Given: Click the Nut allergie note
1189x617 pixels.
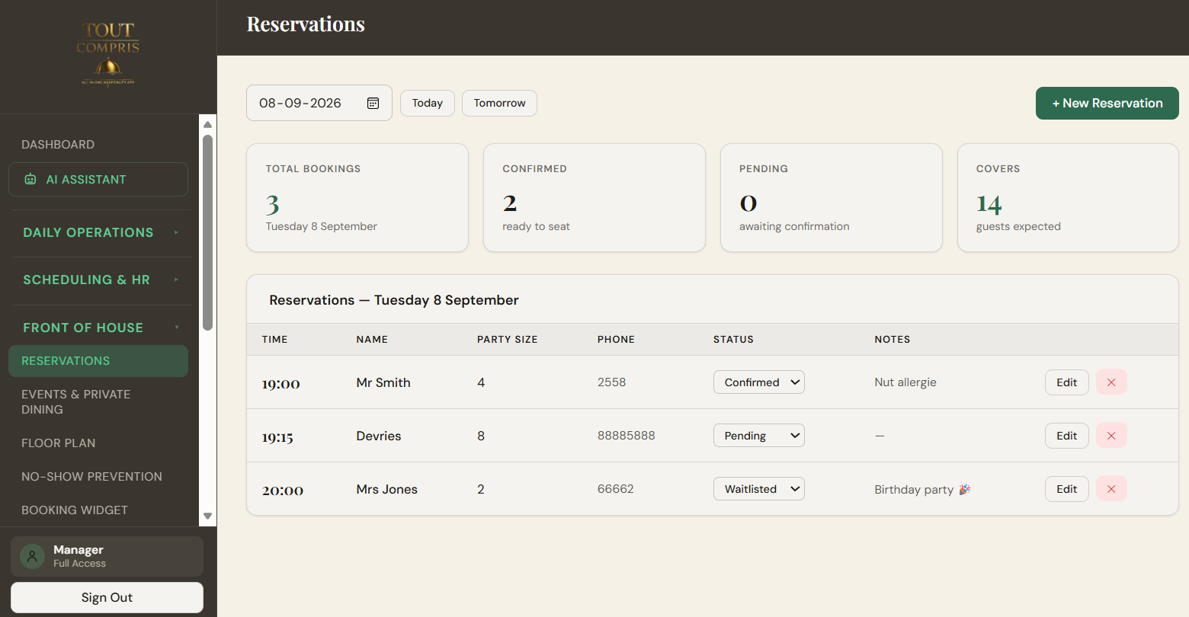Looking at the screenshot, I should pos(905,382).
